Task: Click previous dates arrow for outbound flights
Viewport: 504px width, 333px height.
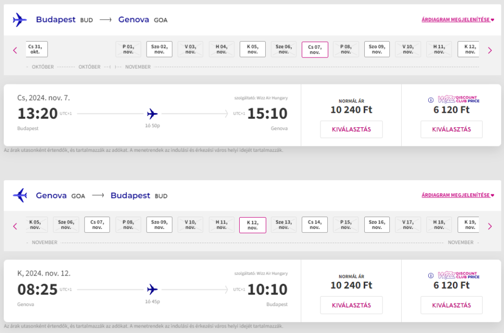Action: [x=15, y=50]
